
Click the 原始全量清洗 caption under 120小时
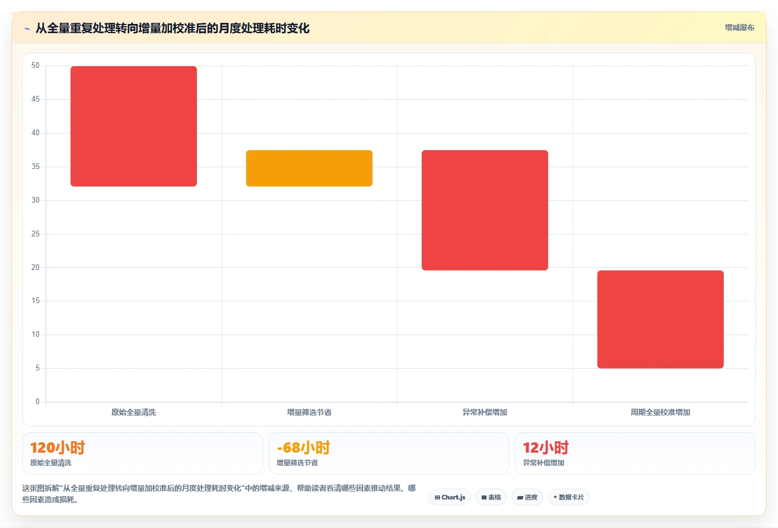point(51,463)
